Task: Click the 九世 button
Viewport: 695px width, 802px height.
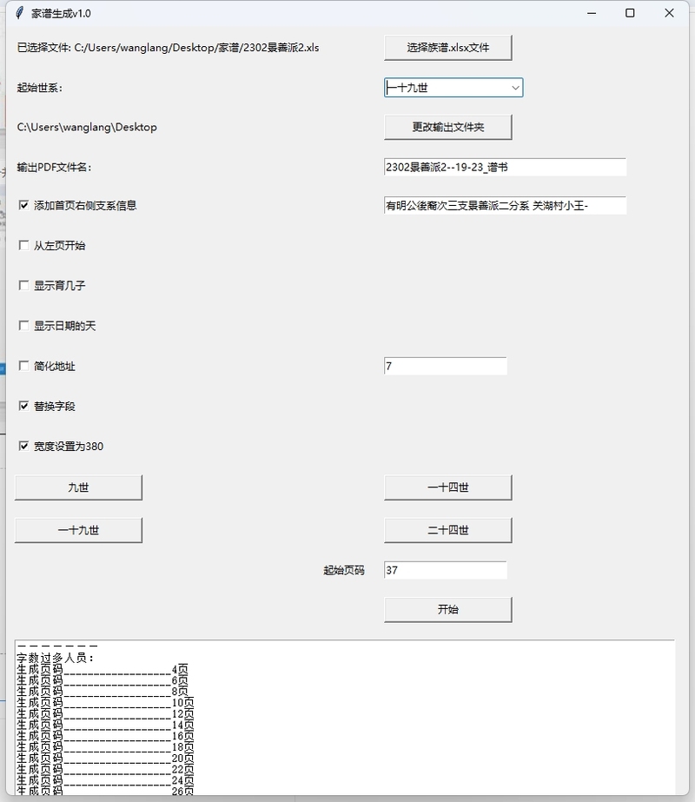Action: [x=79, y=487]
